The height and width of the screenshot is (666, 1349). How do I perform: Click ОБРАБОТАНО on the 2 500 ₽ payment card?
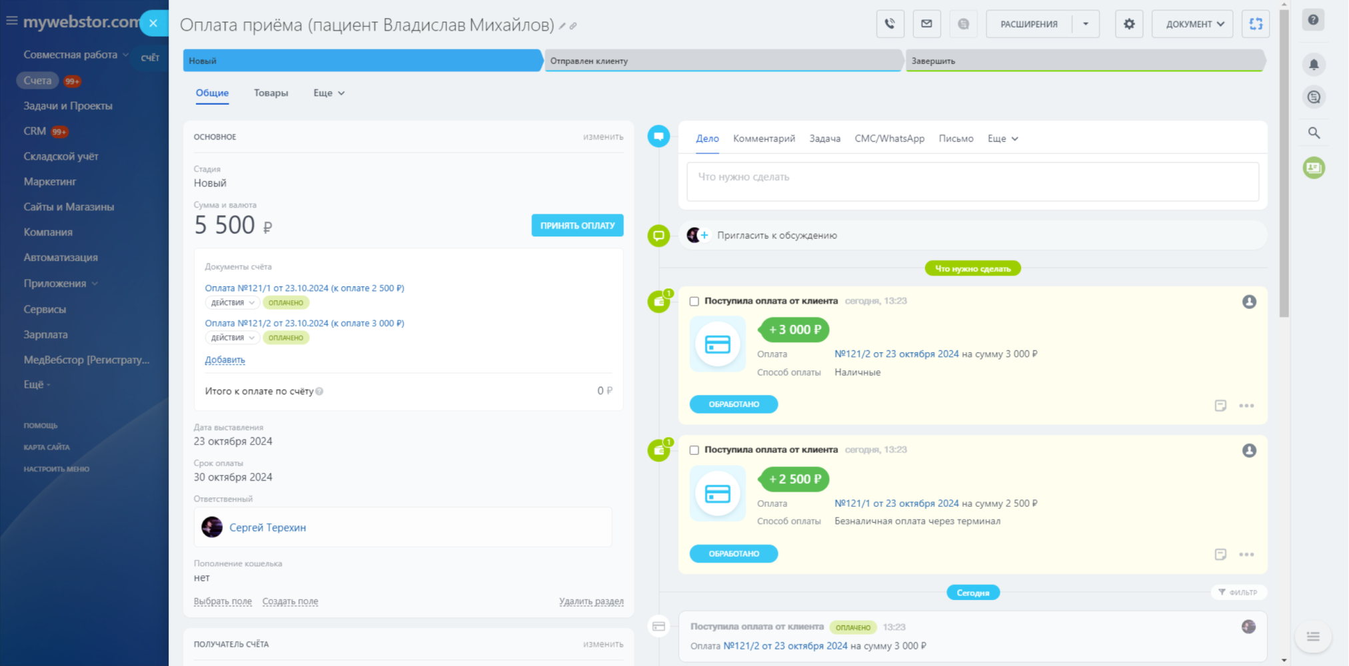coord(733,553)
